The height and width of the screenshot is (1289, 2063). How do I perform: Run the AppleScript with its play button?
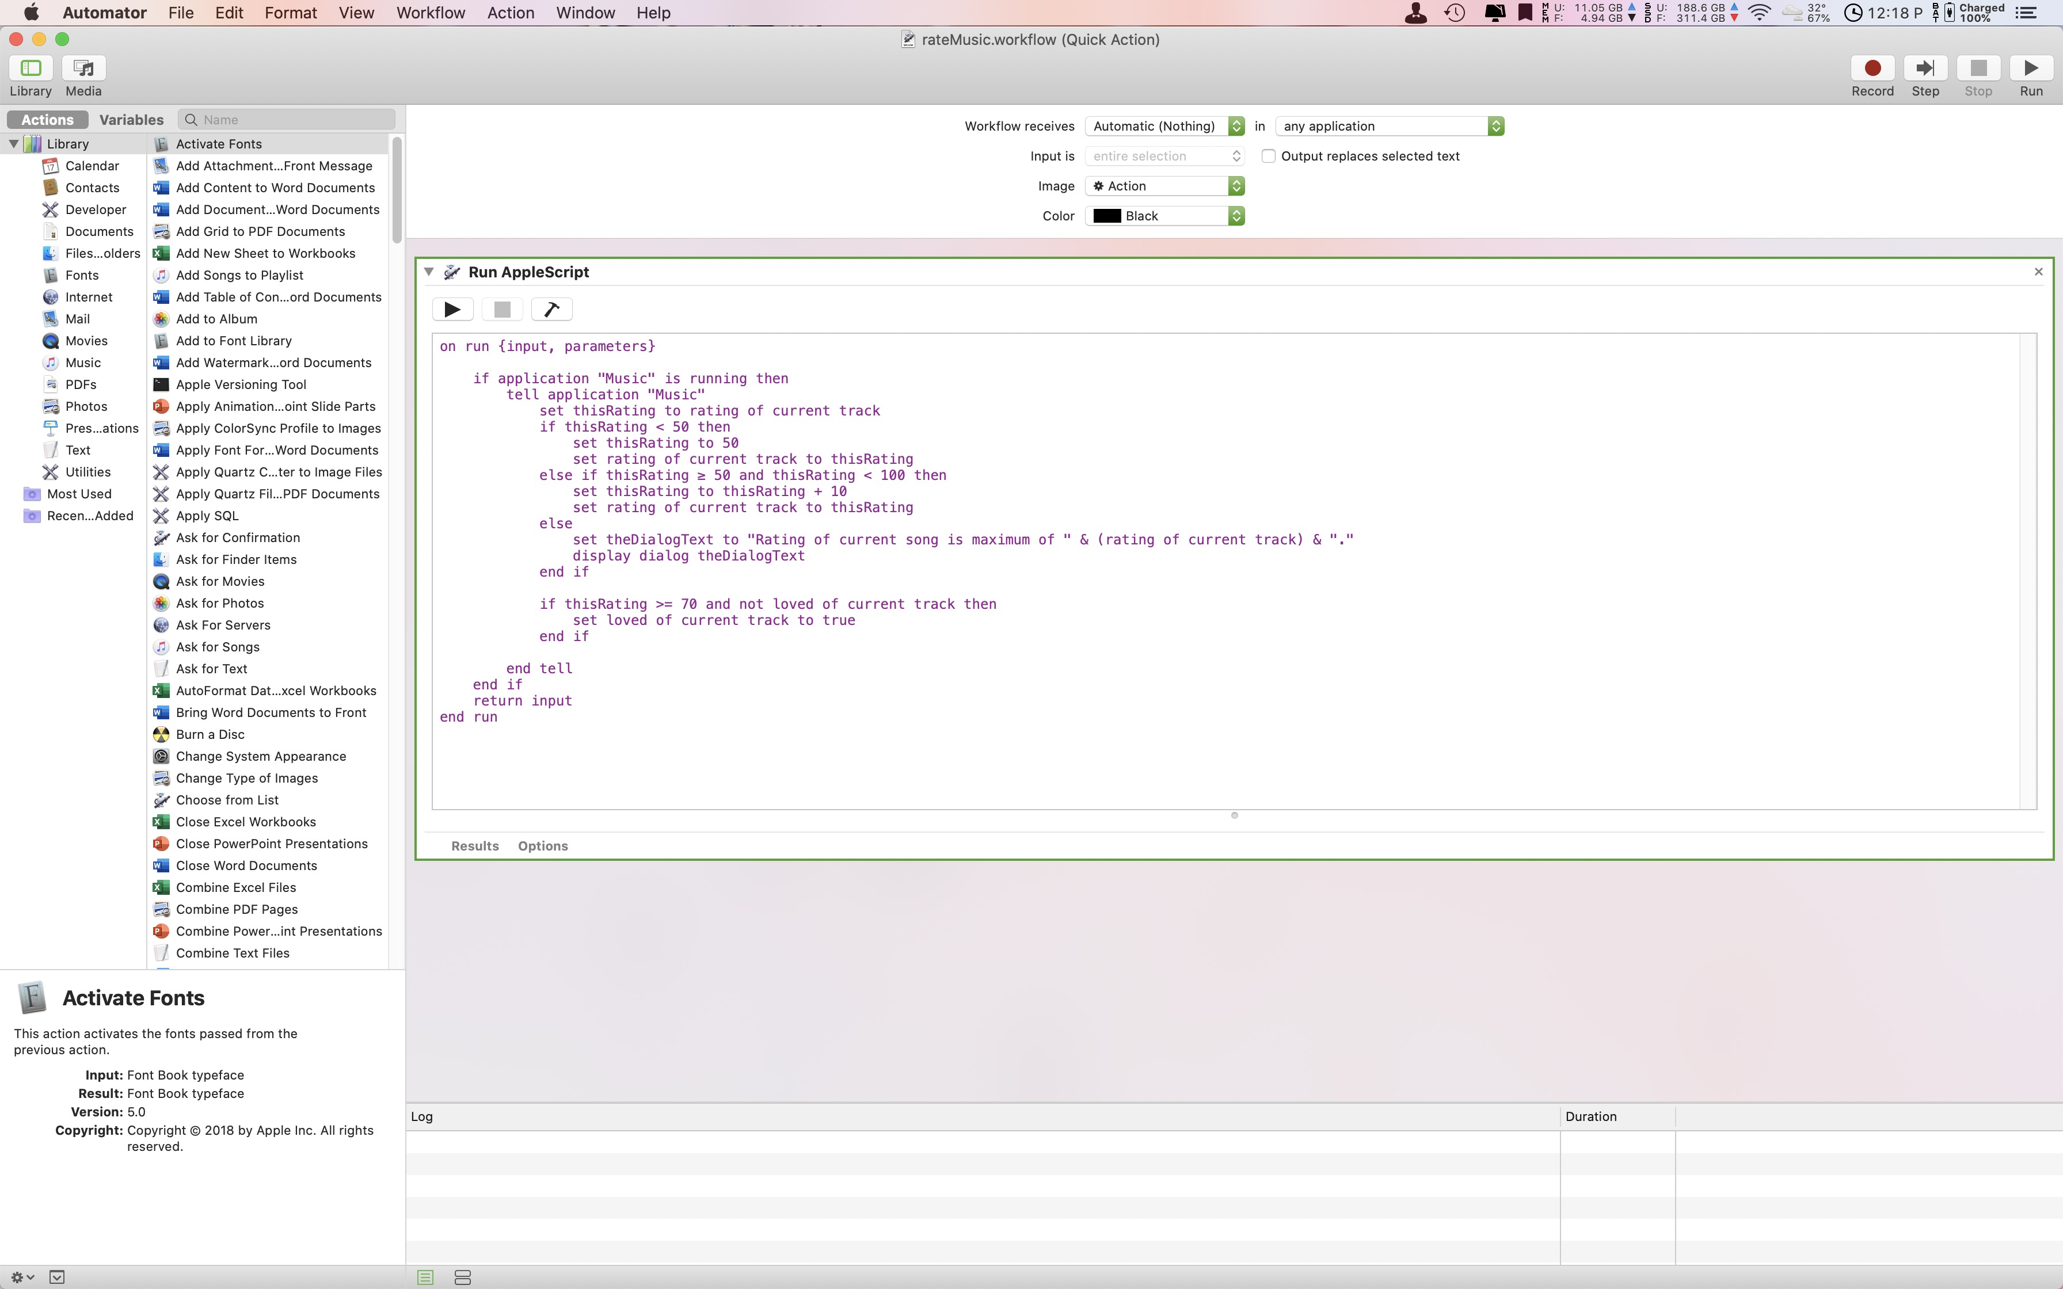pyautogui.click(x=452, y=310)
